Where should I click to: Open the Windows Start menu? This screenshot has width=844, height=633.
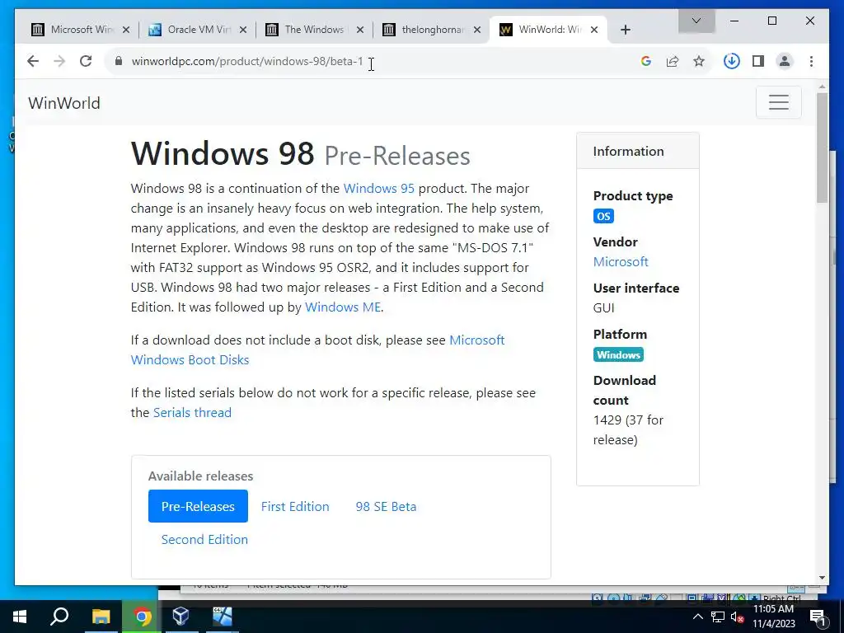(x=20, y=617)
